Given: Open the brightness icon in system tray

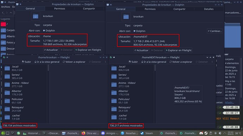Looking at the screenshot, I should pyautogui.click(x=216, y=133).
